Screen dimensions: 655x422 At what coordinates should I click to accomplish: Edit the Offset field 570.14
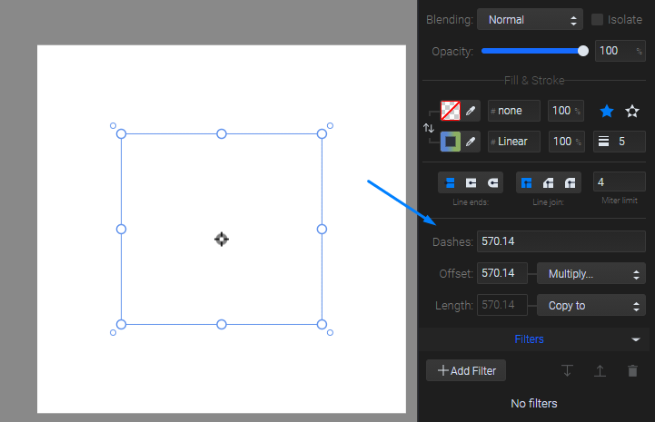click(x=502, y=273)
